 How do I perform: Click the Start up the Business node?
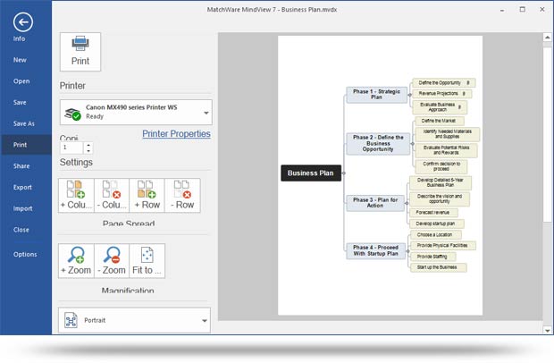coord(439,267)
